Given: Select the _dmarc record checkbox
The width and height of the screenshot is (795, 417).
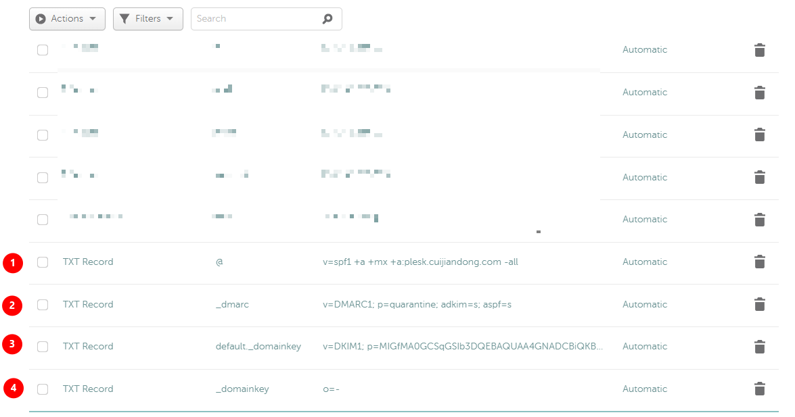Looking at the screenshot, I should click(x=43, y=305).
